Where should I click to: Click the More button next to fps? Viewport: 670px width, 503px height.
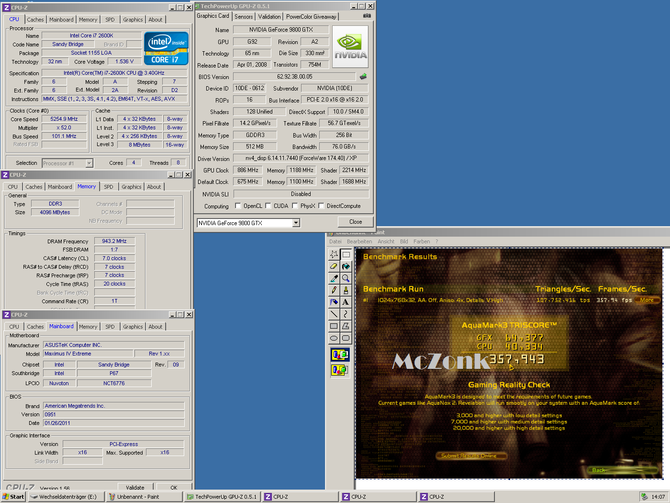(x=647, y=300)
